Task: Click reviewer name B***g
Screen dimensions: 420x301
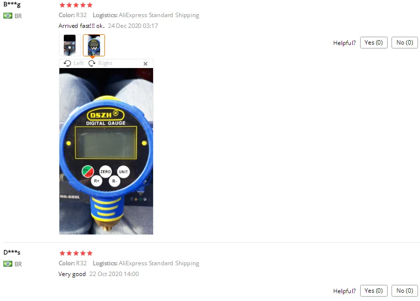Action: pos(12,4)
